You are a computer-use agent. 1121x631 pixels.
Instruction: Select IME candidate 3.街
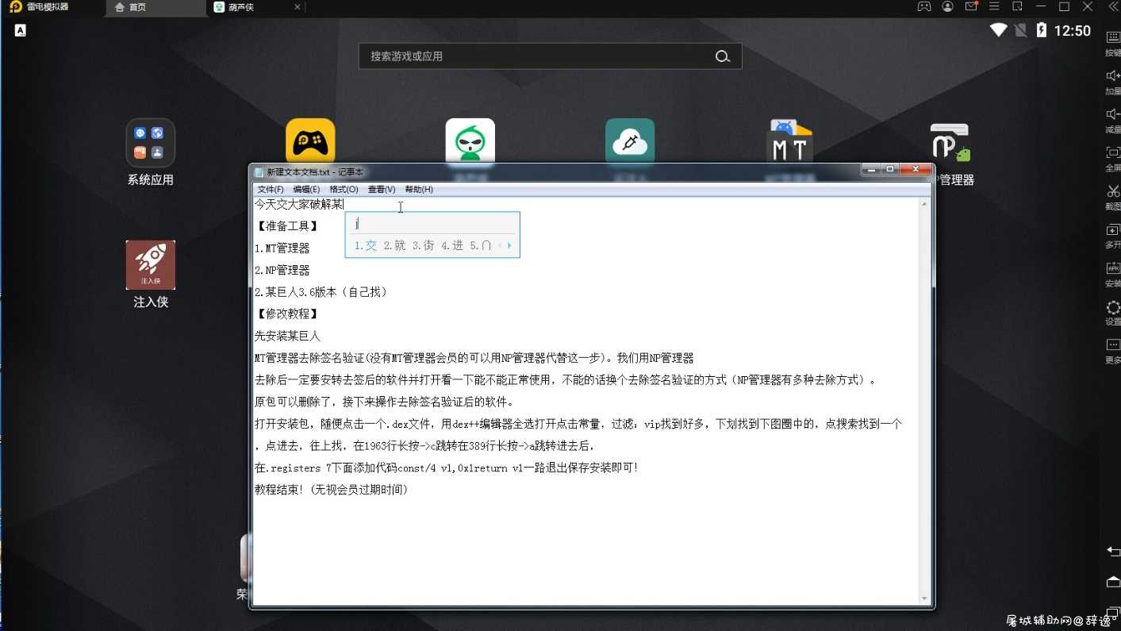point(424,246)
